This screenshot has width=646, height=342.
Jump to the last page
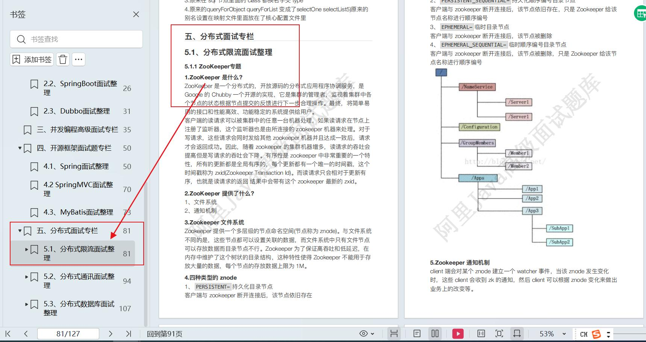[129, 334]
